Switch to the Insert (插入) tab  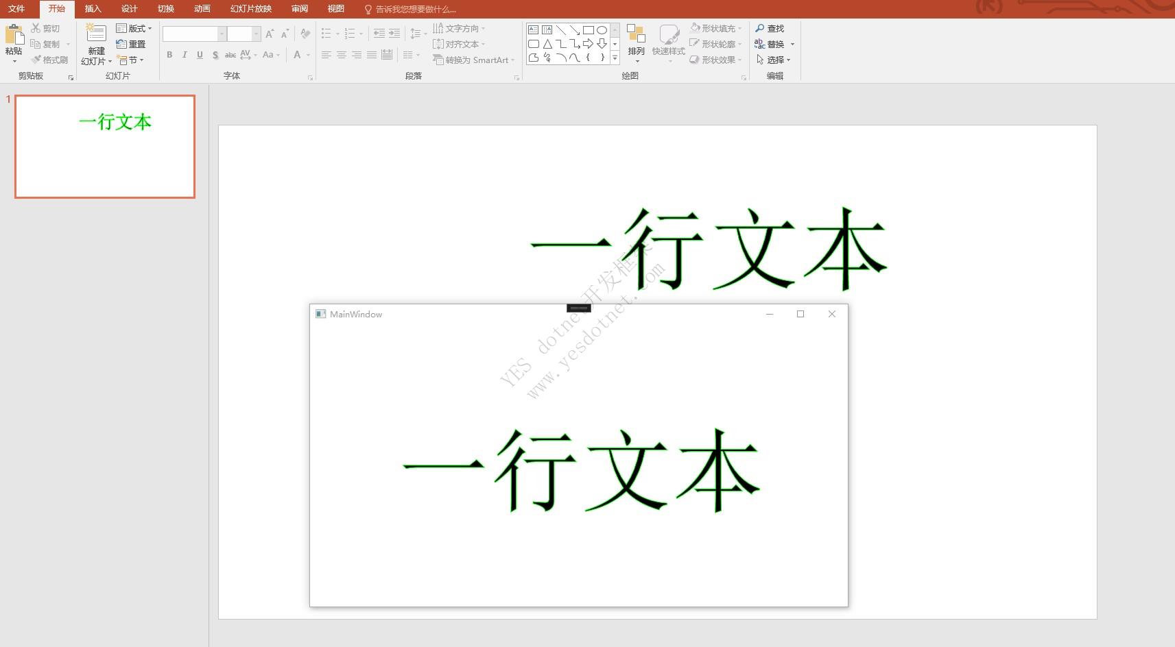tap(93, 9)
